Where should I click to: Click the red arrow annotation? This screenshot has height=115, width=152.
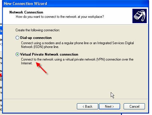click(x=42, y=68)
